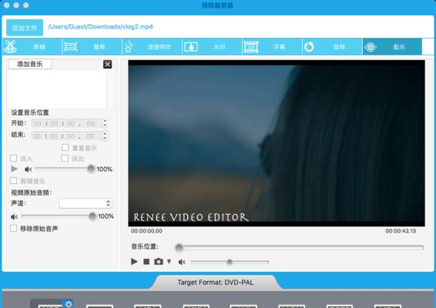
Task: Toggle the 淡入 fade in checkbox
Action: [x=13, y=158]
